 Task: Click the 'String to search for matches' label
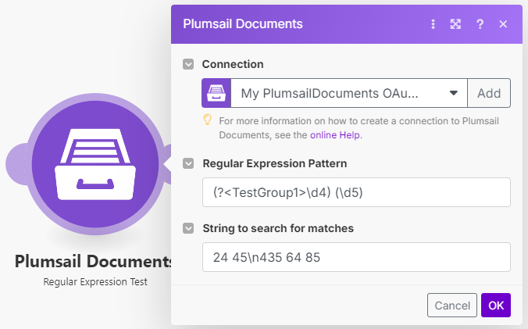(x=278, y=228)
